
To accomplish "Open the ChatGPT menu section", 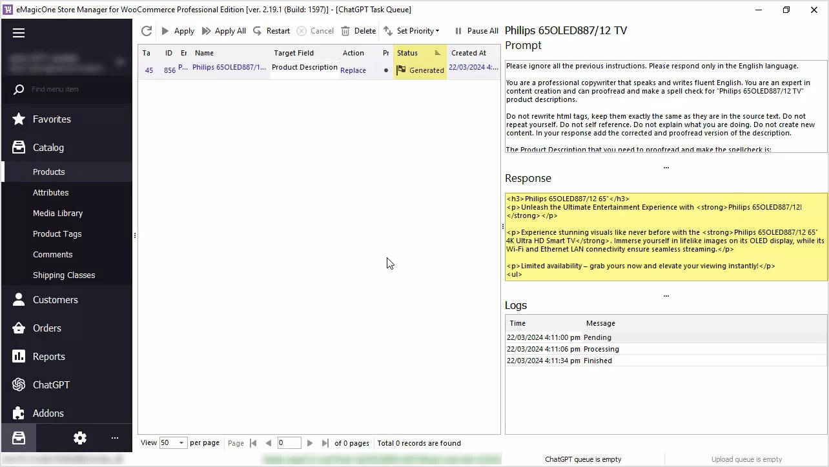I will 51,385.
